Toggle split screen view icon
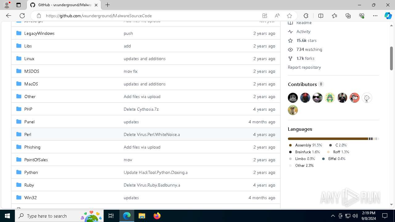The height and width of the screenshot is (222, 395). [321, 16]
